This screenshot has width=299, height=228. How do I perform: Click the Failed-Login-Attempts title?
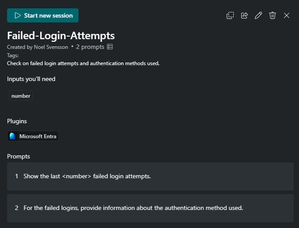coord(61,36)
